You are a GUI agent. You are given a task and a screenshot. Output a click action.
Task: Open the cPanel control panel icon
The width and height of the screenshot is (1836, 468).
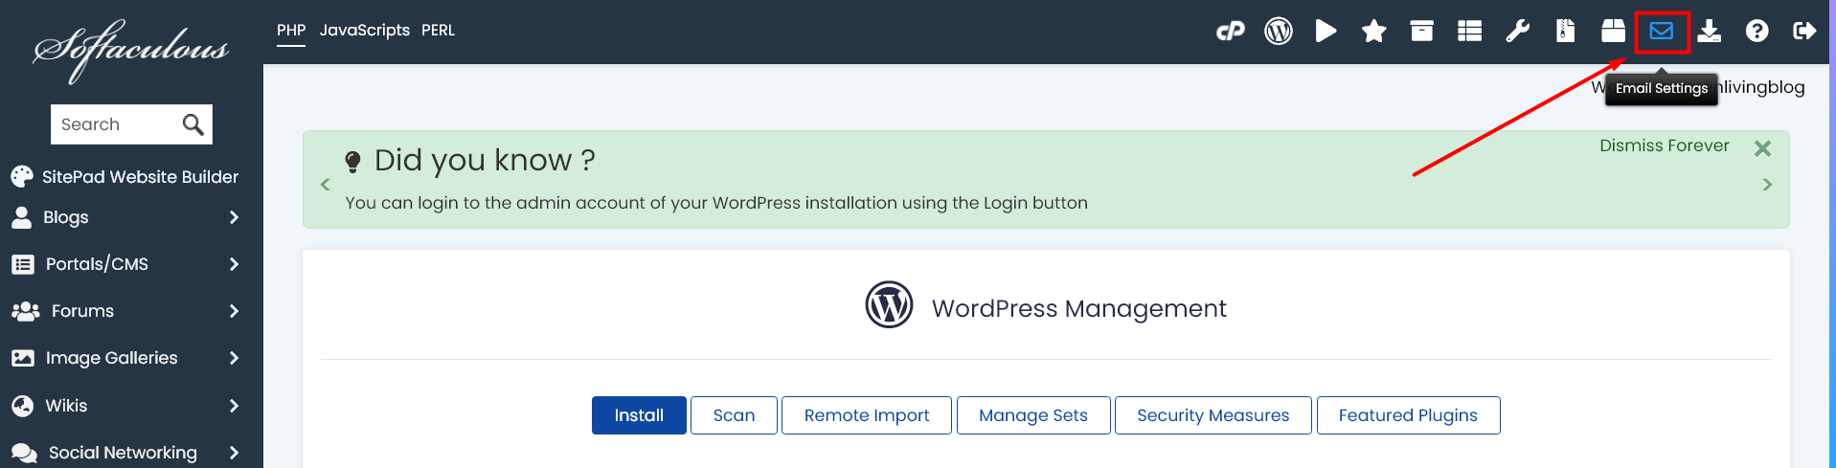(1231, 32)
